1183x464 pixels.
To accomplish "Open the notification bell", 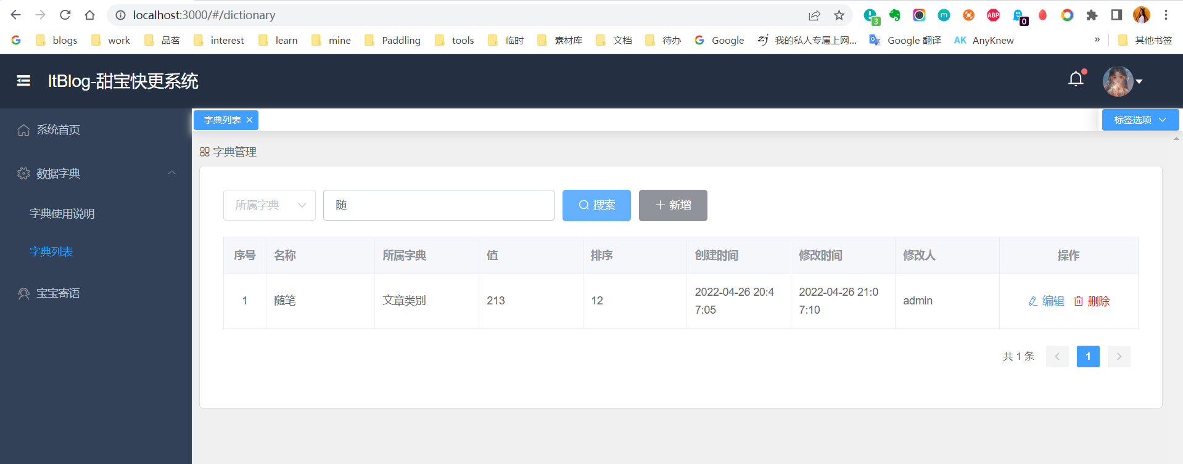I will (1076, 79).
